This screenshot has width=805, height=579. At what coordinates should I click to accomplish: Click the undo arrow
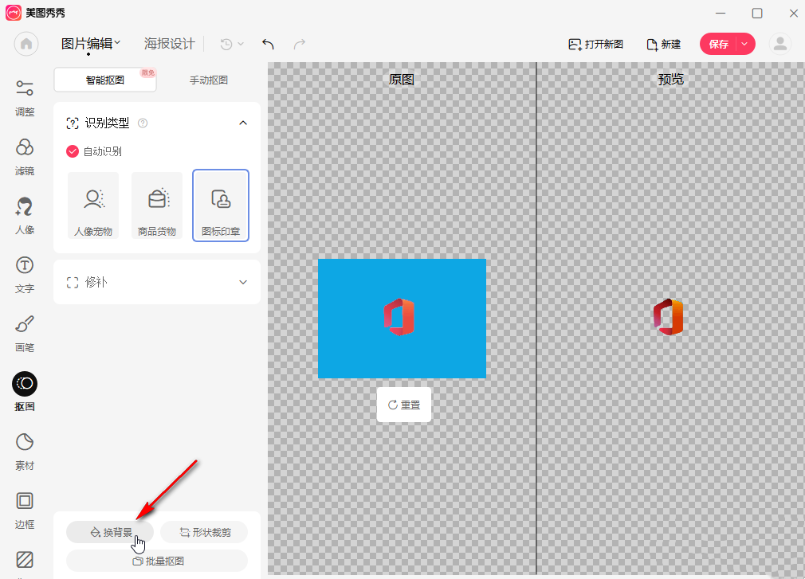tap(268, 44)
